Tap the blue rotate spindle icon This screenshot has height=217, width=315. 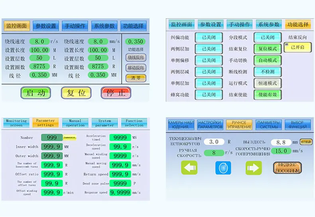(x=223, y=168)
